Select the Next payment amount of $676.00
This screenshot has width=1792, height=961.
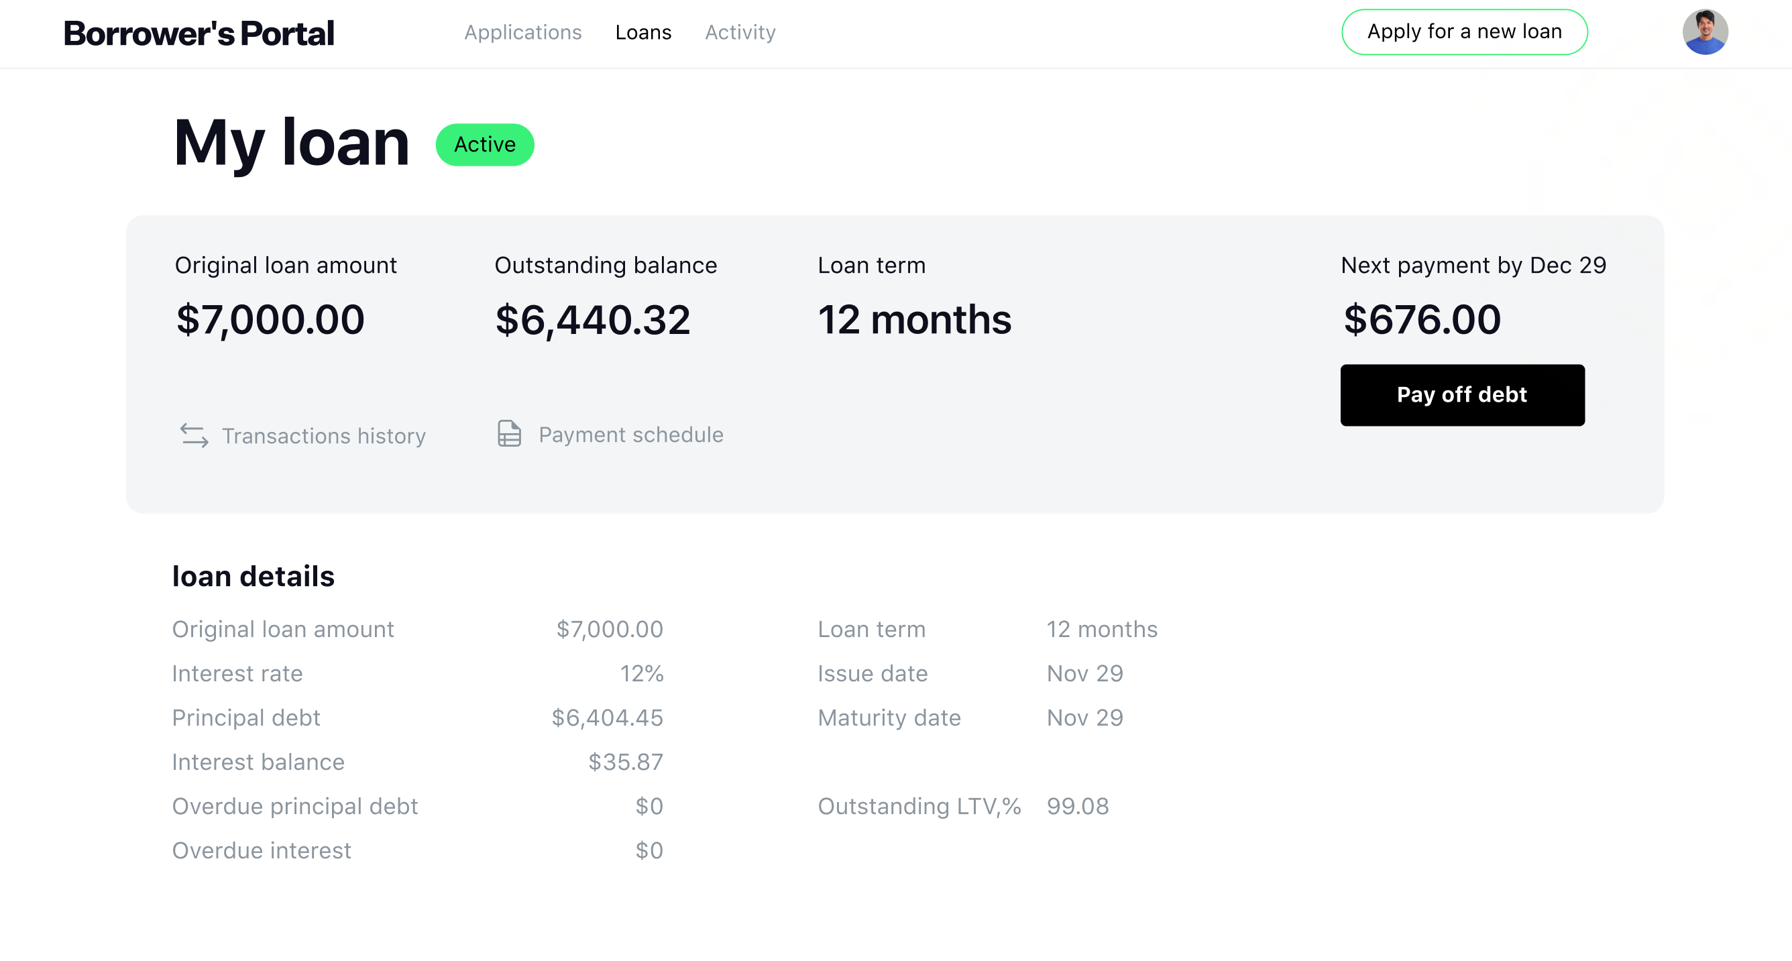pos(1422,319)
